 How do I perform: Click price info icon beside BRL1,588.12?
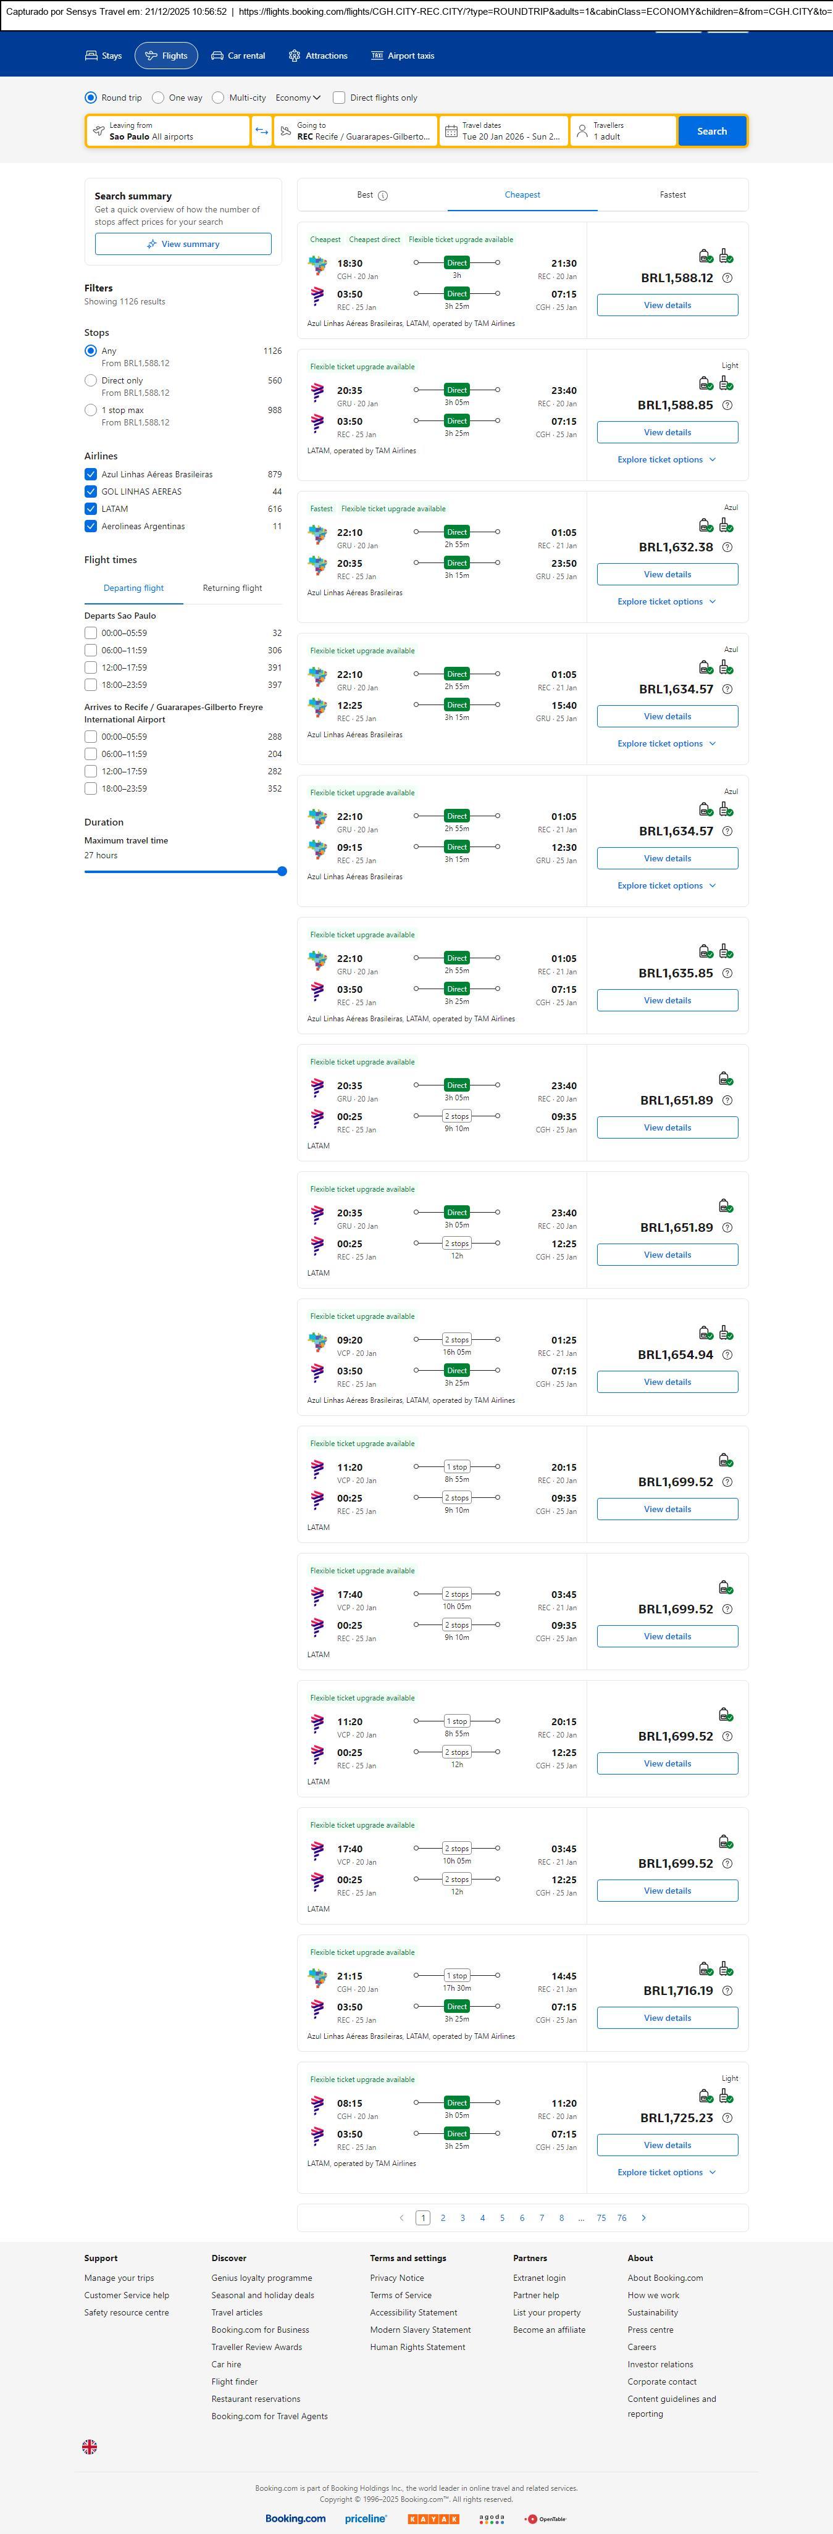727,278
